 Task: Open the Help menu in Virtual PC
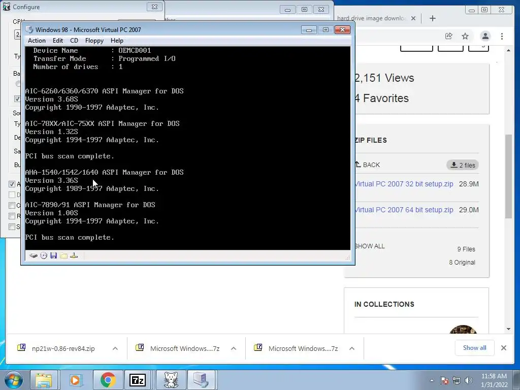(117, 41)
